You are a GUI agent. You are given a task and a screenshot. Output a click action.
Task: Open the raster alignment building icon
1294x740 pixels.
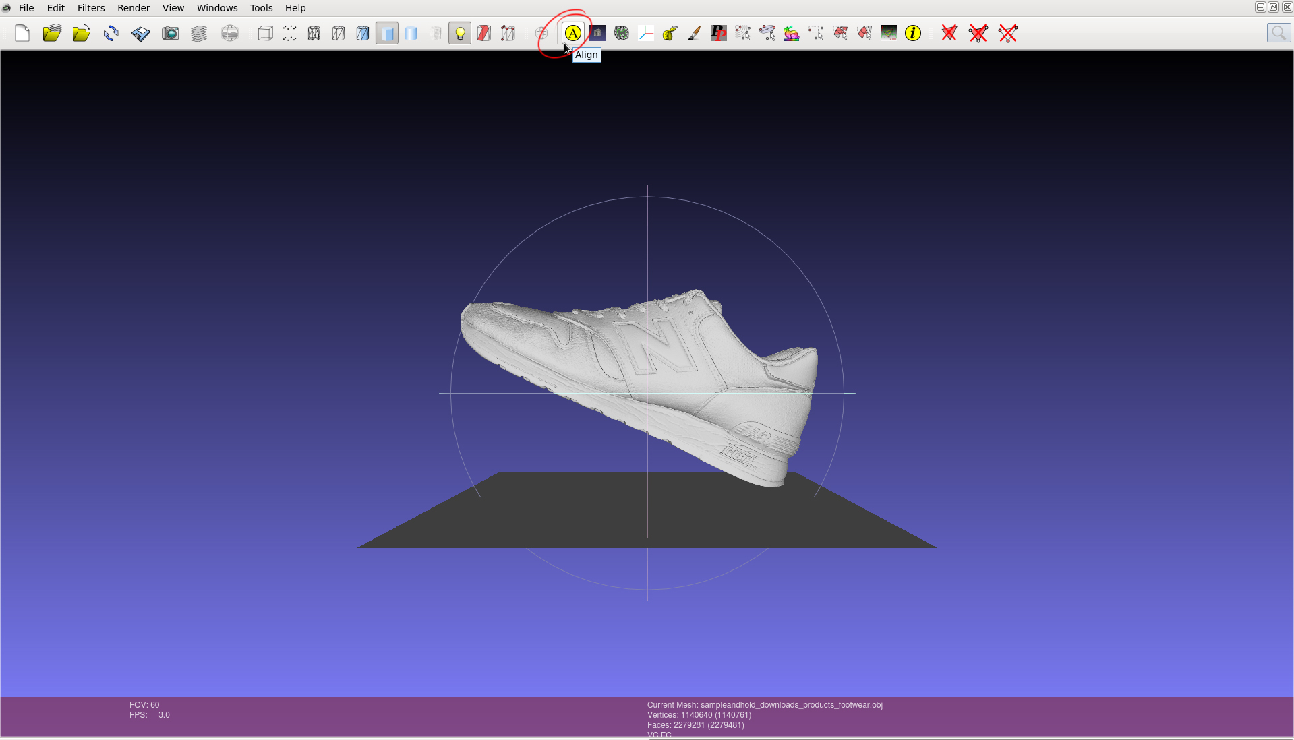pyautogui.click(x=597, y=33)
